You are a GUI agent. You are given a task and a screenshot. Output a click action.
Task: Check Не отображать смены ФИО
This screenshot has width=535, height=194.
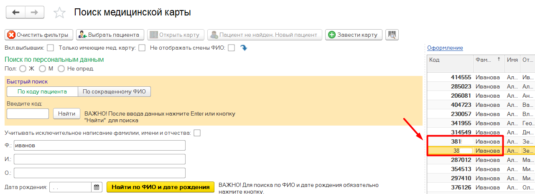click(231, 48)
